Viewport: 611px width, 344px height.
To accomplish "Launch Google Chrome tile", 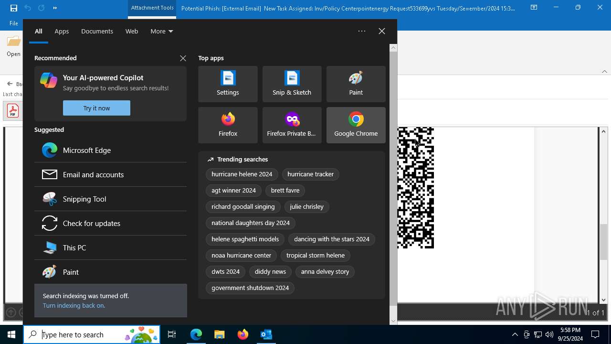I will pyautogui.click(x=356, y=125).
